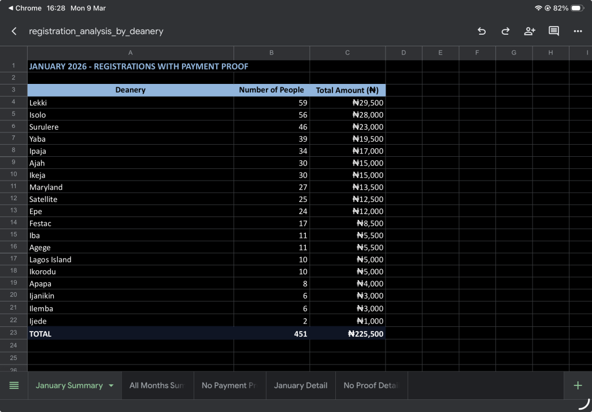
Task: Expand the January Summary tab dropdown arrow
Action: tap(111, 386)
